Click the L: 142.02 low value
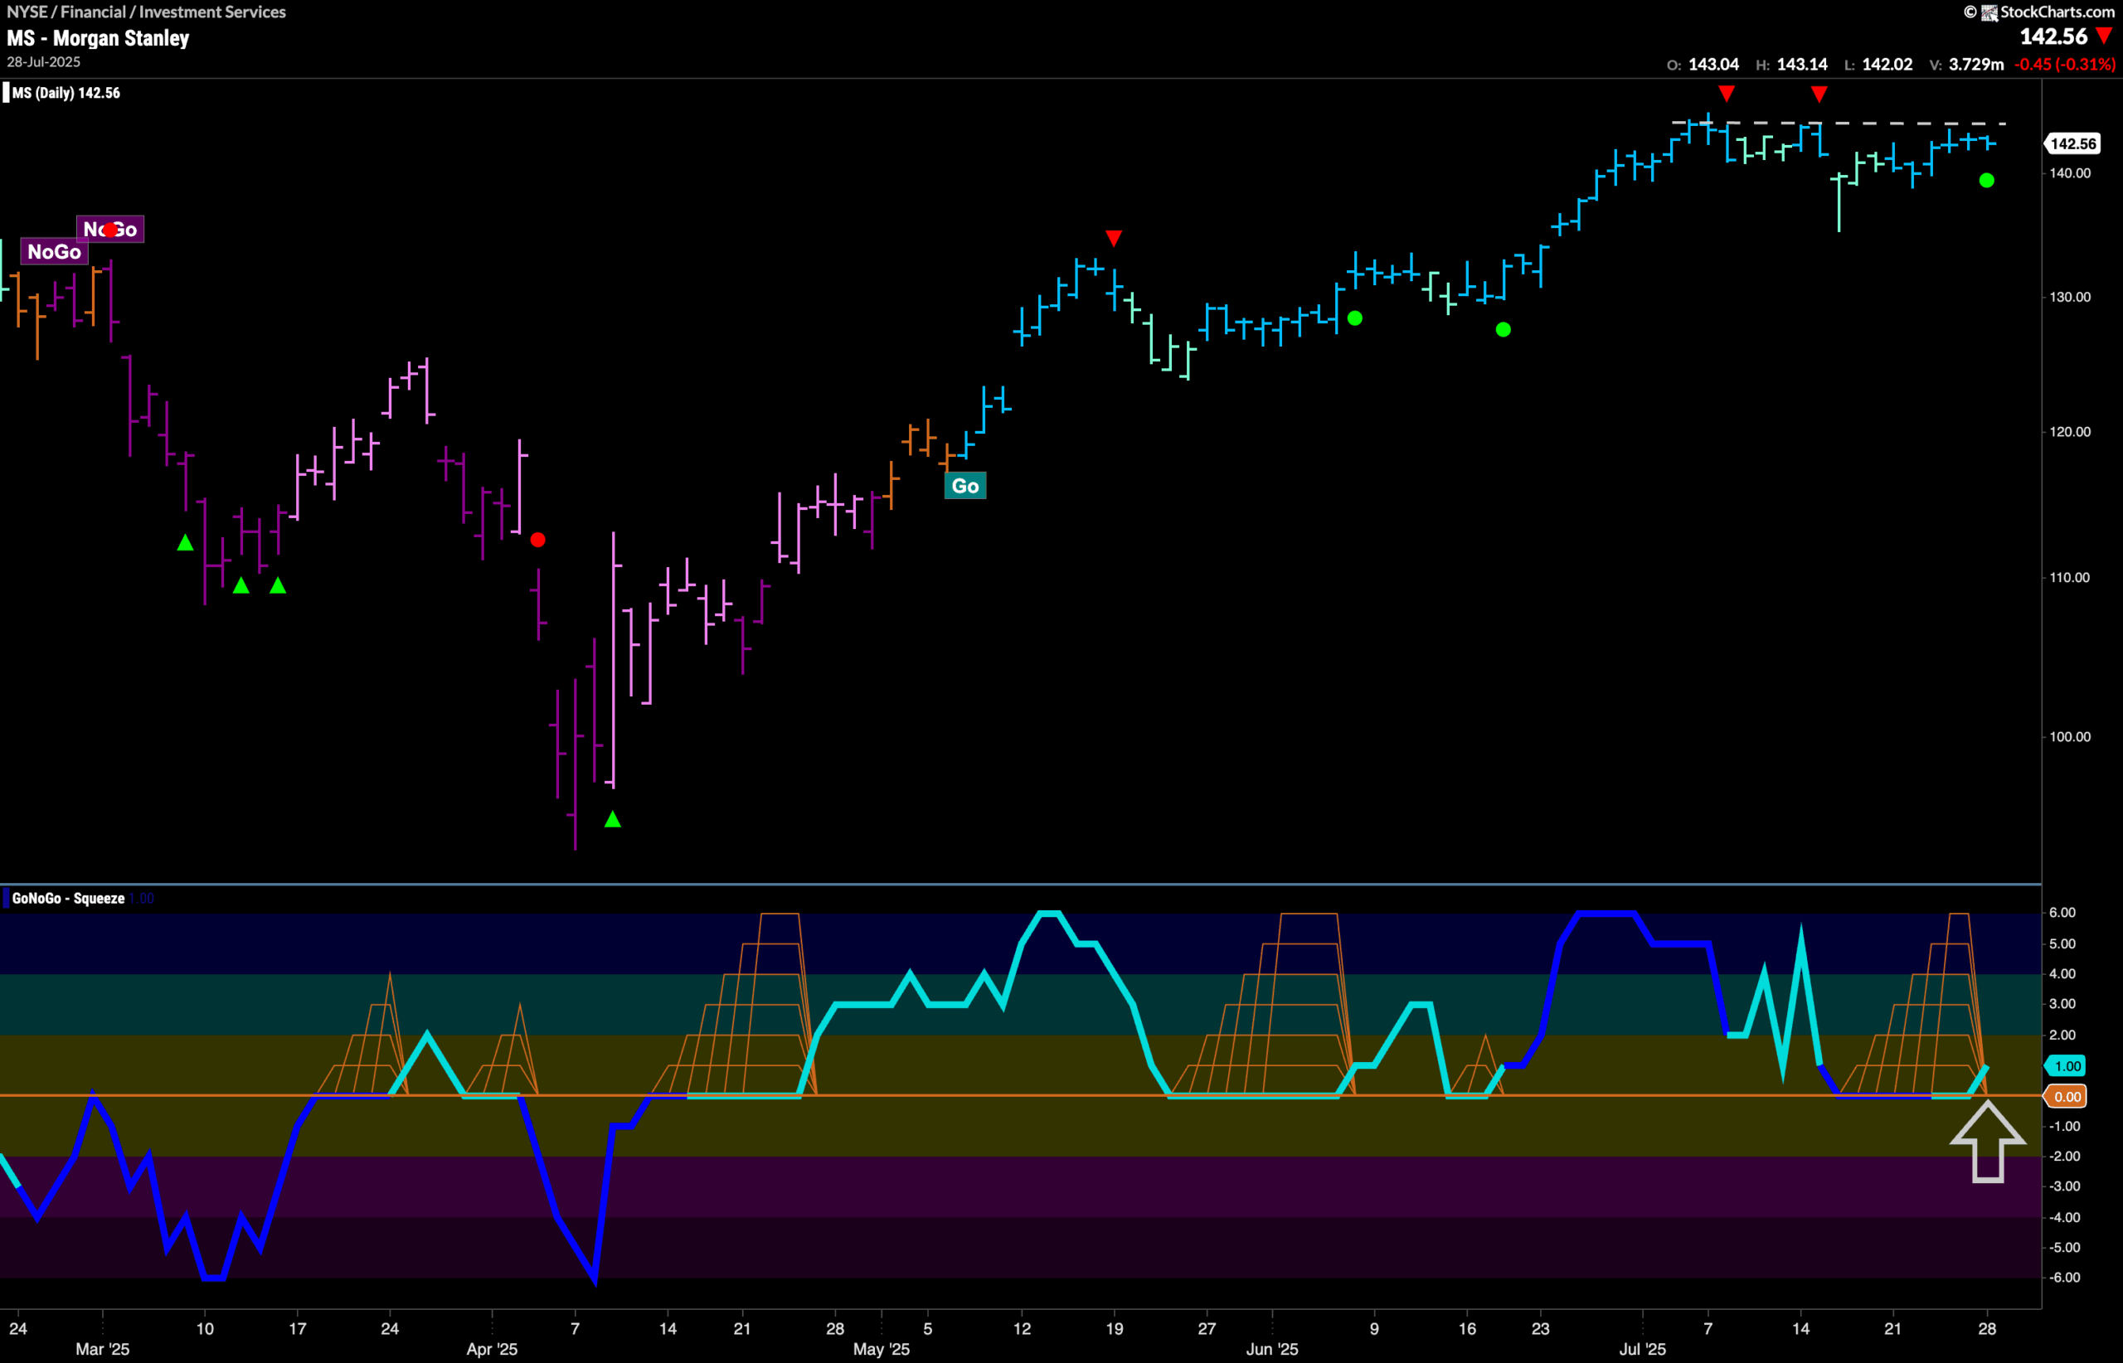Image resolution: width=2123 pixels, height=1363 pixels. (1878, 65)
